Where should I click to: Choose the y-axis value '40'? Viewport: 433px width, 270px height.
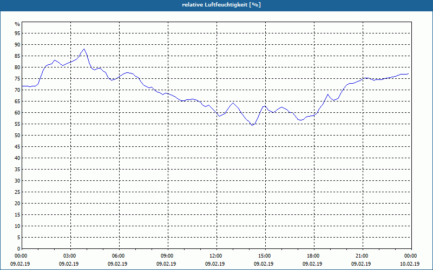[x=17, y=158]
